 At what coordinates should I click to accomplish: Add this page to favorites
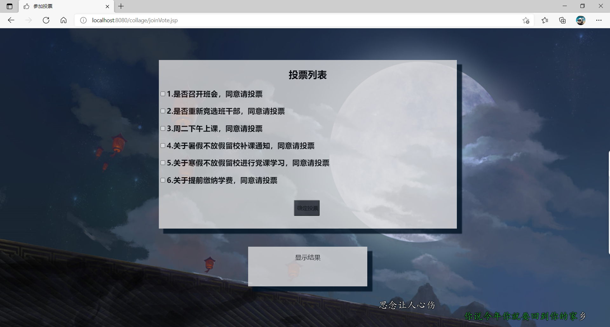pyautogui.click(x=526, y=20)
